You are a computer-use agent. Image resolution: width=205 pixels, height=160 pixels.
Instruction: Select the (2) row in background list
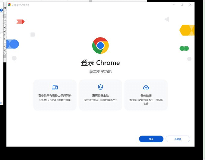5,20
